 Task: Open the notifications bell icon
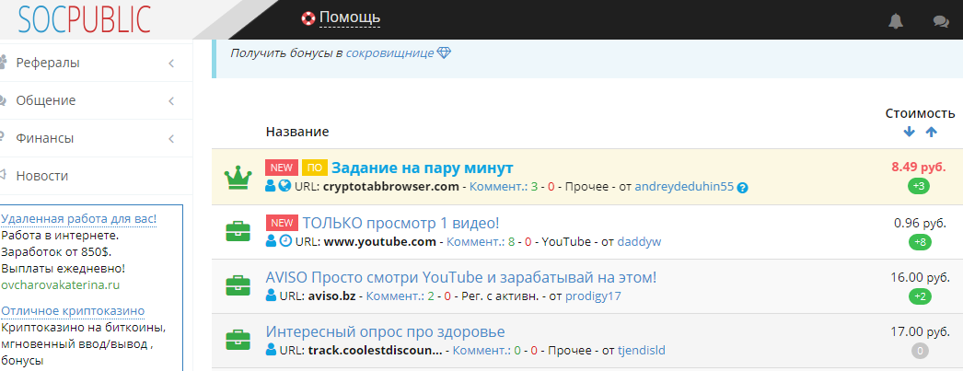[x=896, y=21]
